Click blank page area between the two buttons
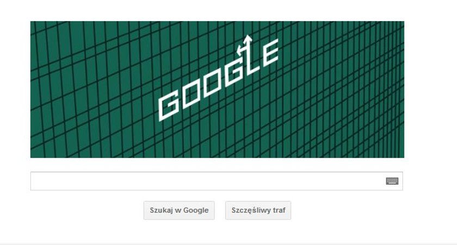Image resolution: width=457 pixels, height=245 pixels. click(x=220, y=210)
